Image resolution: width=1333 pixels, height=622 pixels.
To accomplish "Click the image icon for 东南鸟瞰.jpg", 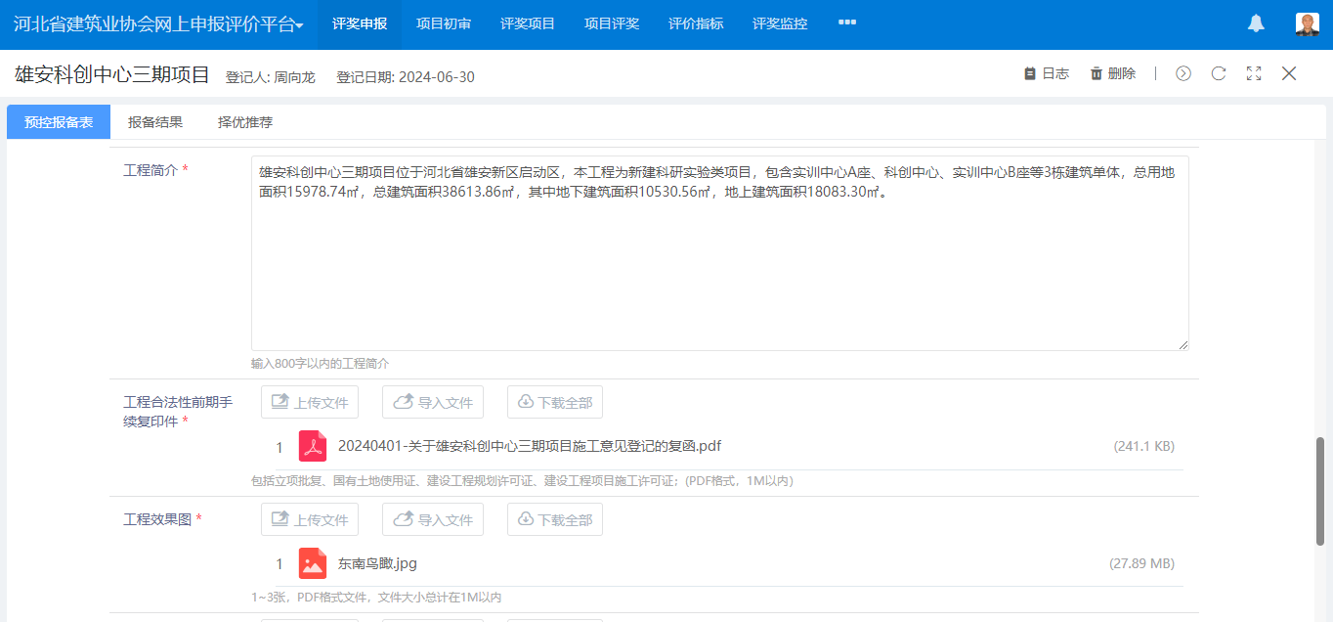I will click(x=313, y=563).
